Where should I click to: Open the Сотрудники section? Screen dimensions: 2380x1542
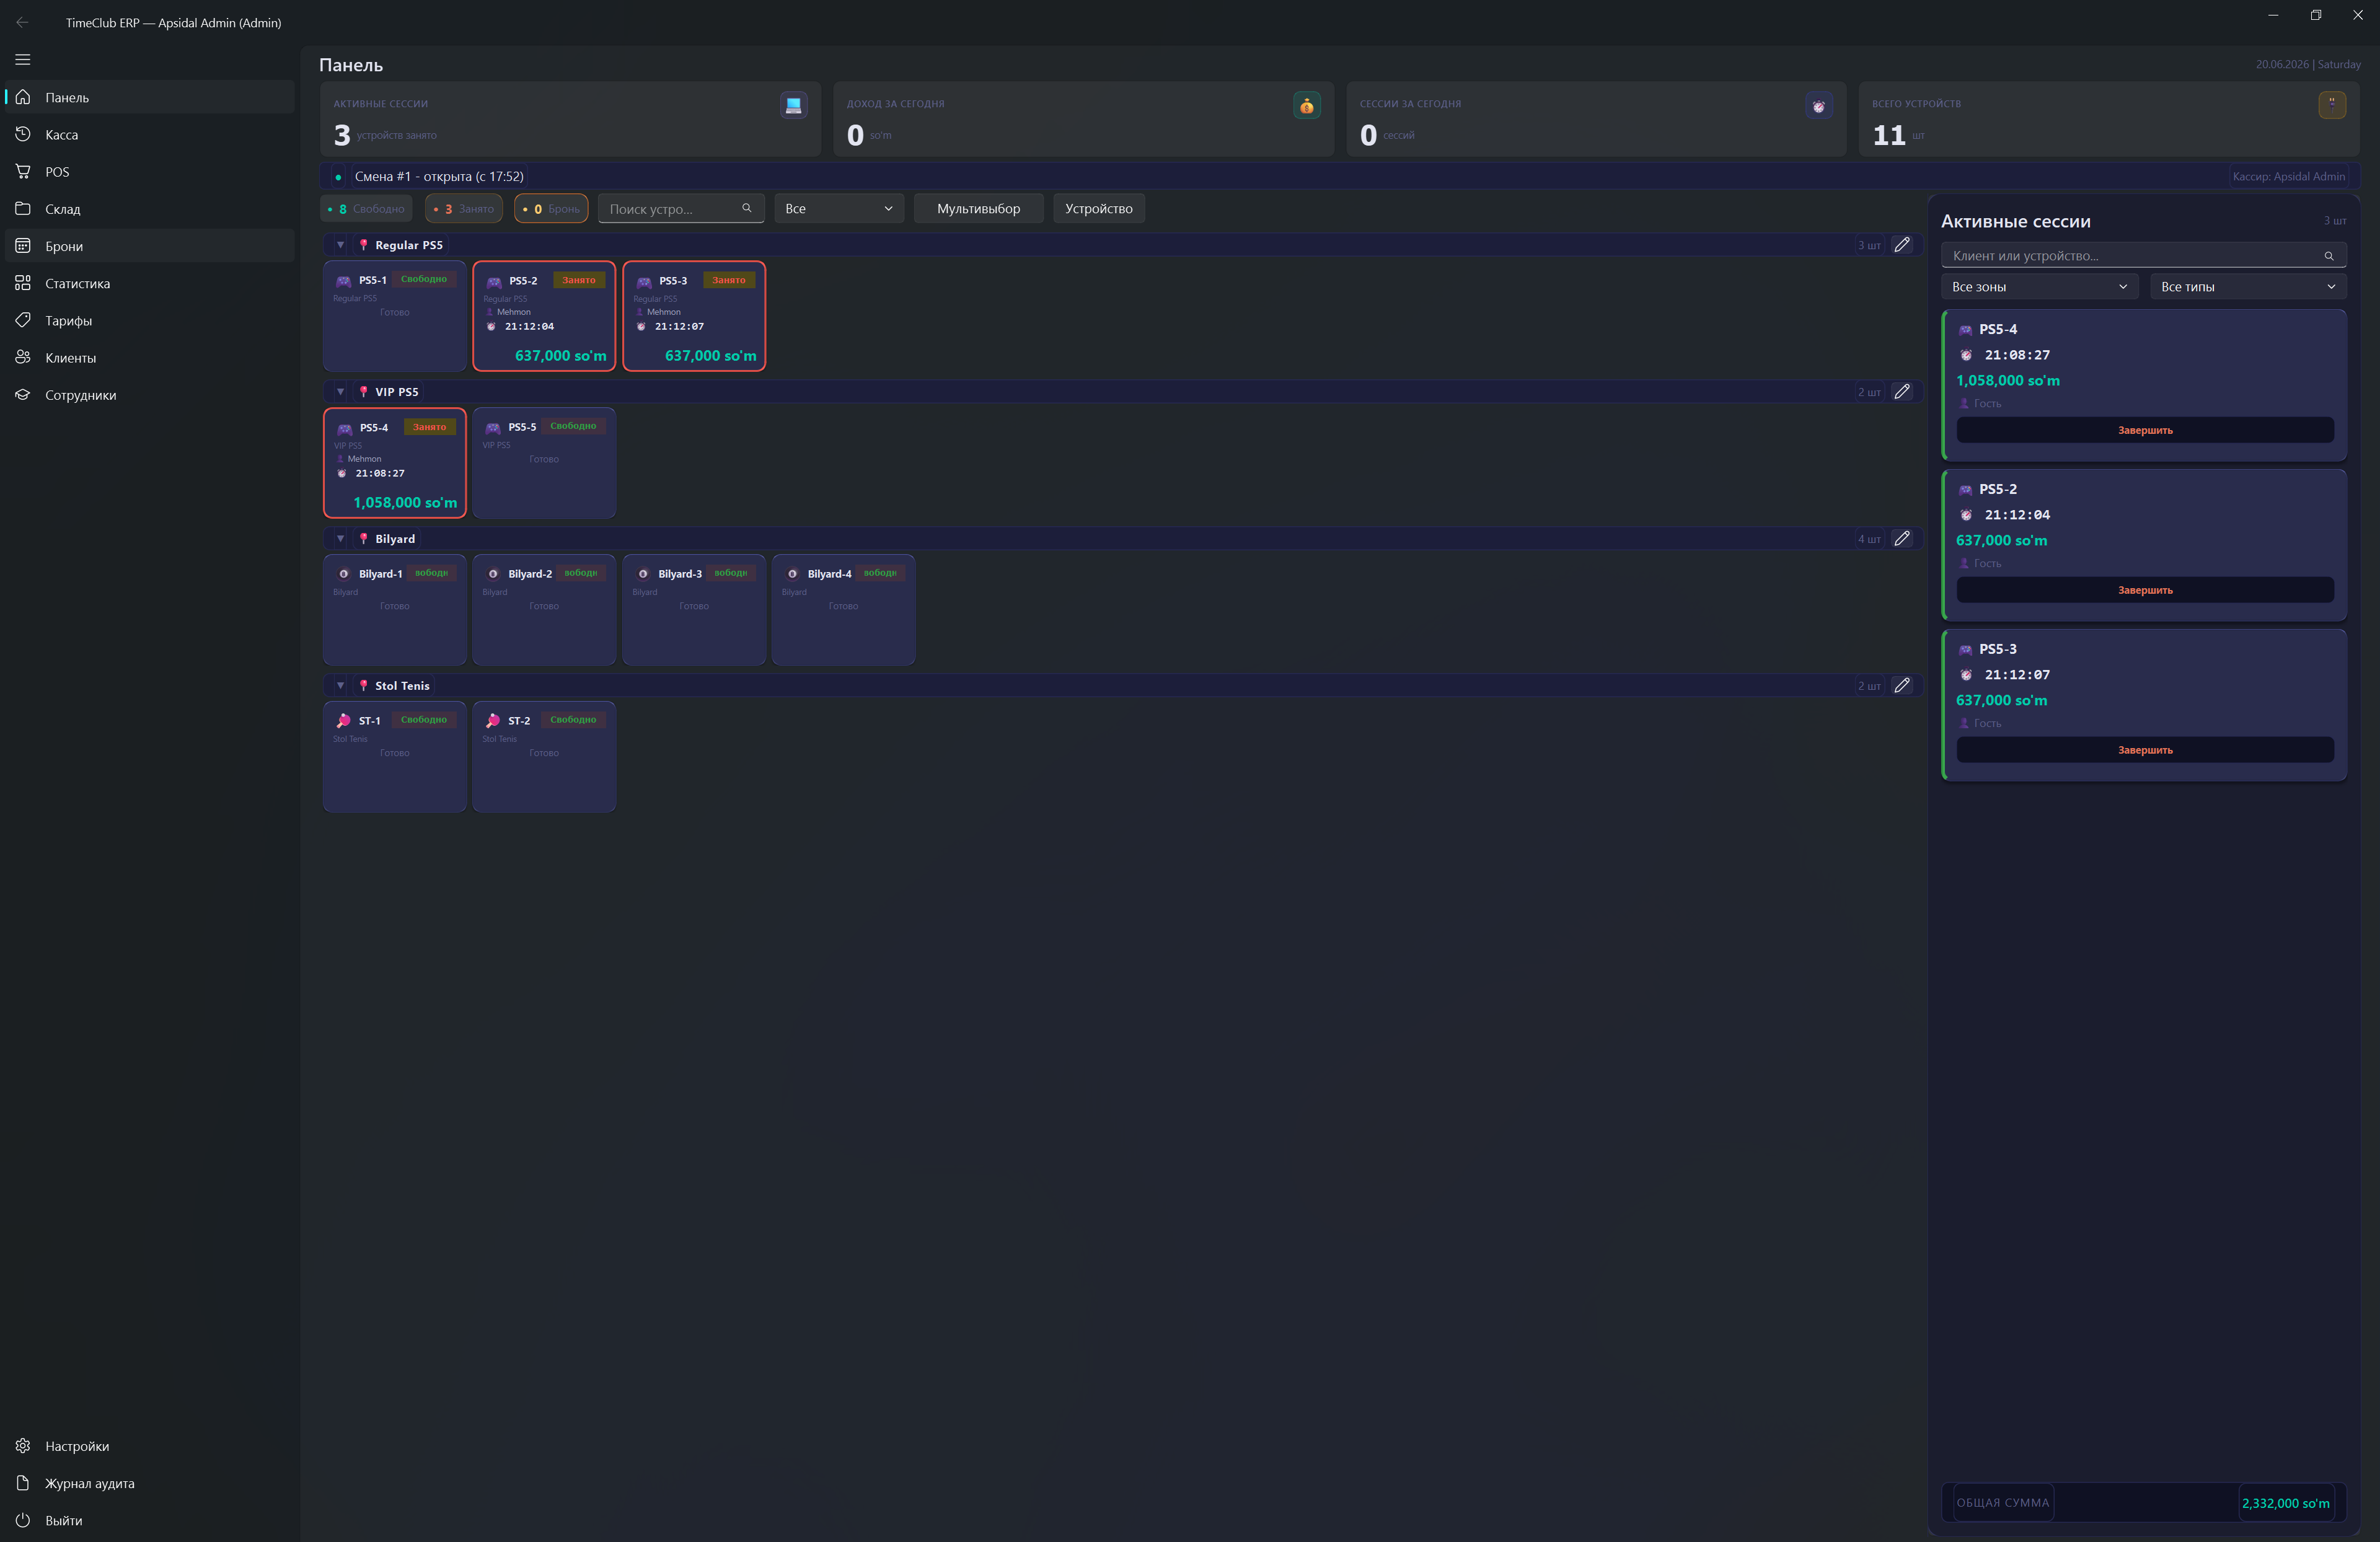[150, 395]
